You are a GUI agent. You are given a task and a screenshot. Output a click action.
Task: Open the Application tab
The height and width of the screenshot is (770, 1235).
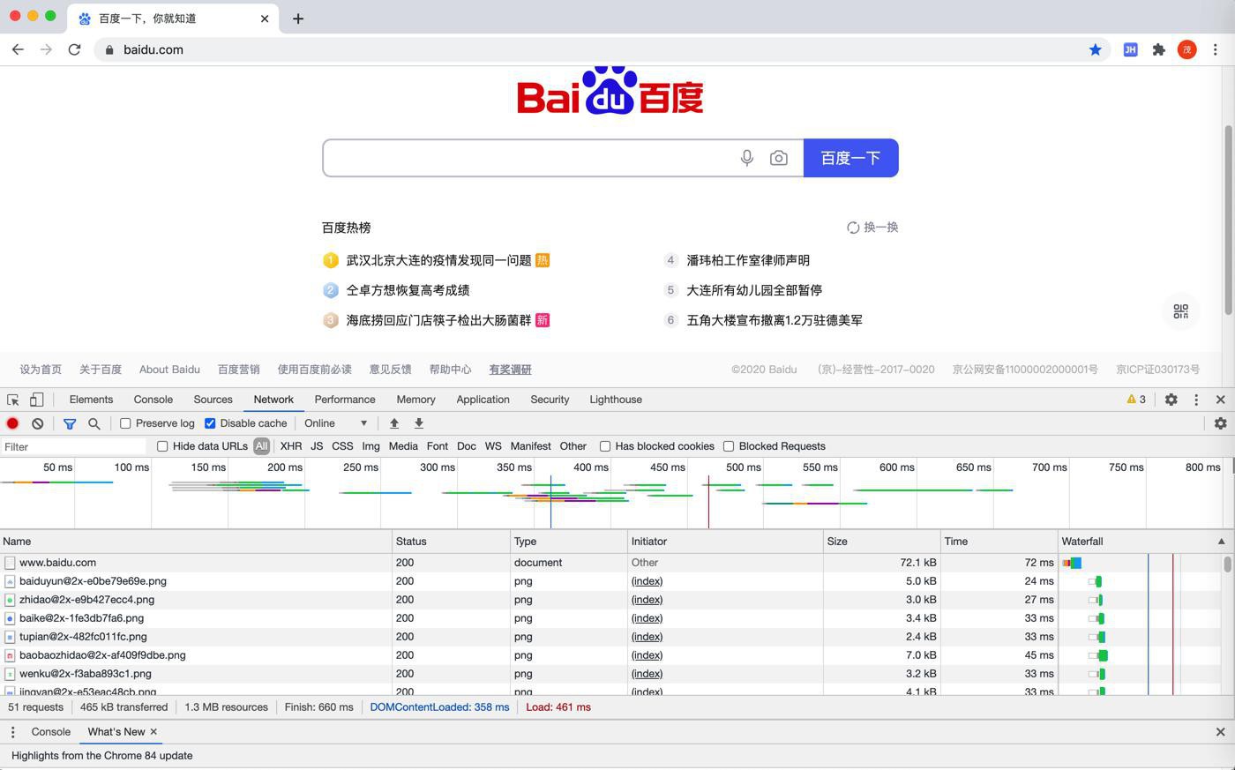click(483, 400)
